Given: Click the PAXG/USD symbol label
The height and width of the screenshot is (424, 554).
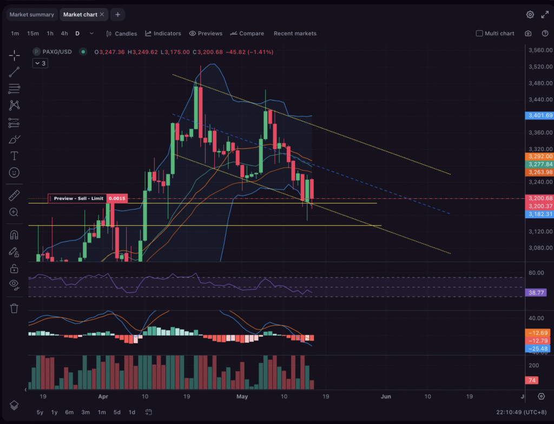Looking at the screenshot, I should (x=57, y=51).
